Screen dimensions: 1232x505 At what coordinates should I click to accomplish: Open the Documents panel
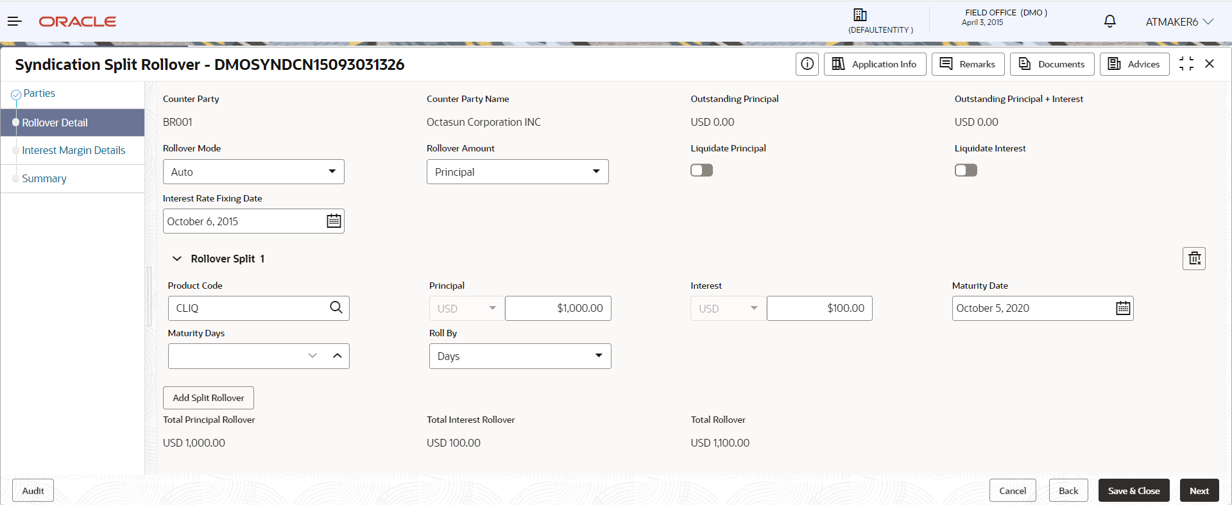click(1052, 64)
